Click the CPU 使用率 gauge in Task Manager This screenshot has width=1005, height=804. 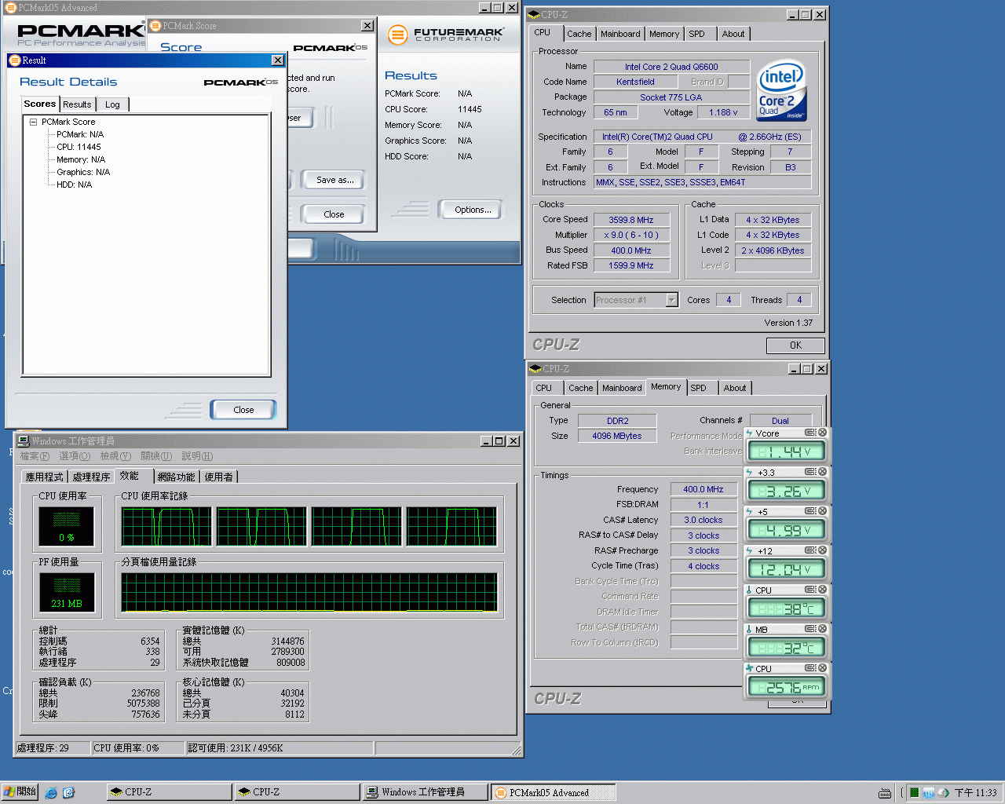66,525
